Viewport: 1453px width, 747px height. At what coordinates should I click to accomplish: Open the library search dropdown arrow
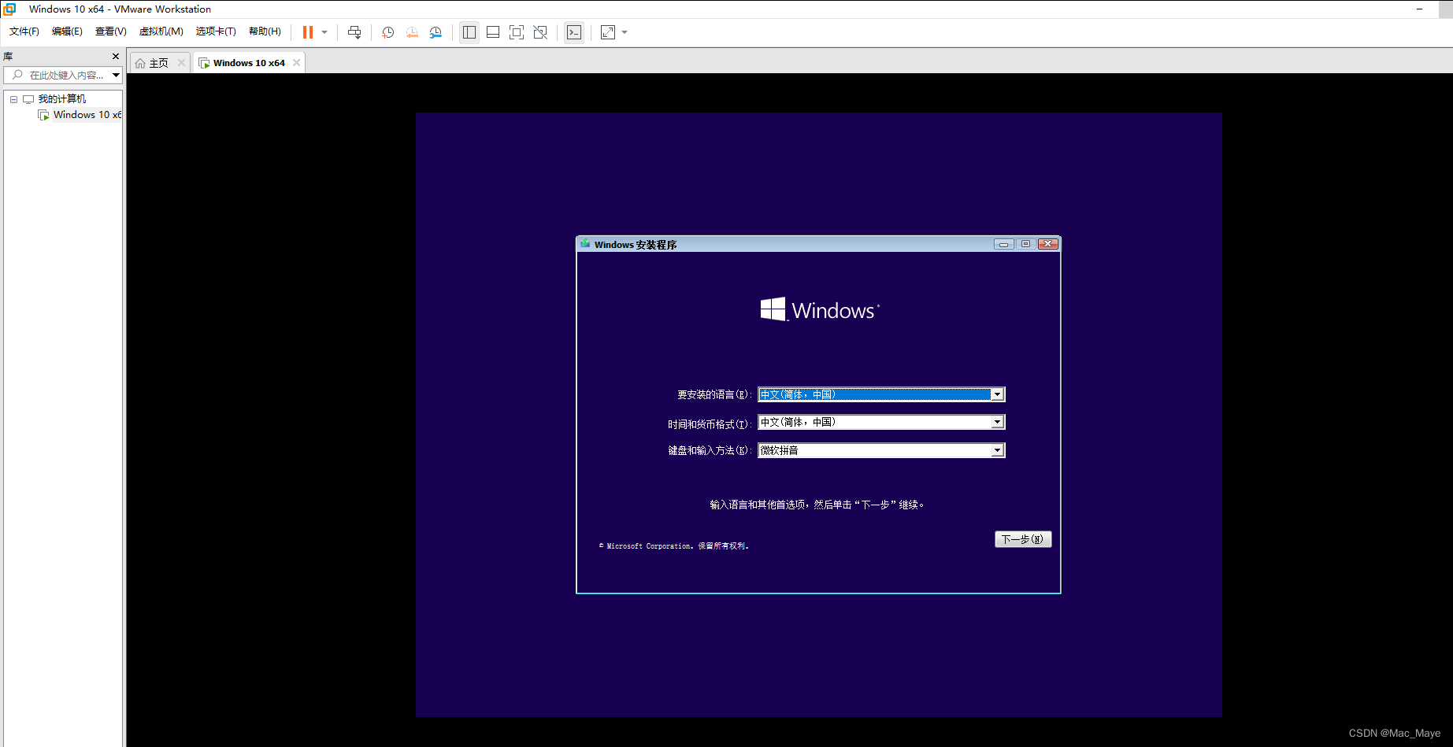[116, 76]
